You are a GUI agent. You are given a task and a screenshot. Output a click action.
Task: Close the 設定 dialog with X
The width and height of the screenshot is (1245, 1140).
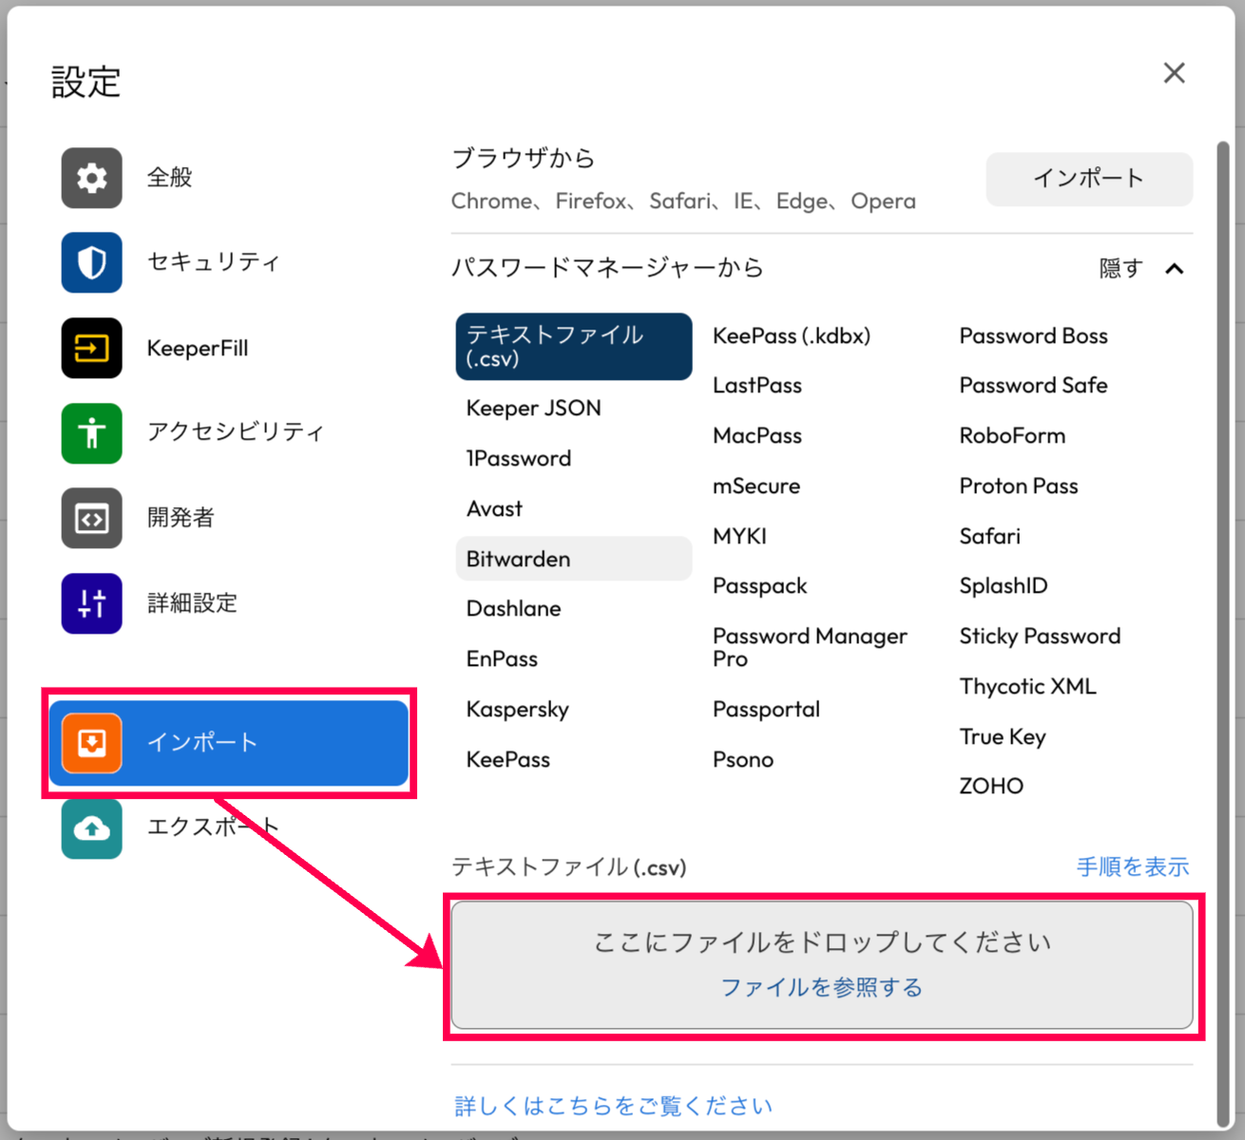point(1175,73)
